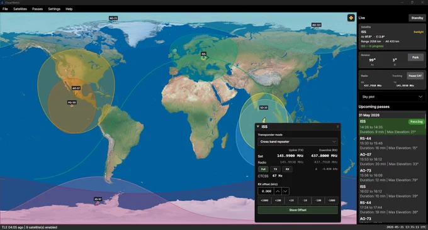Viewport: 428px width, 230px height.
Task: Select the SO-50 satellite marker on map
Action: (x=264, y=120)
